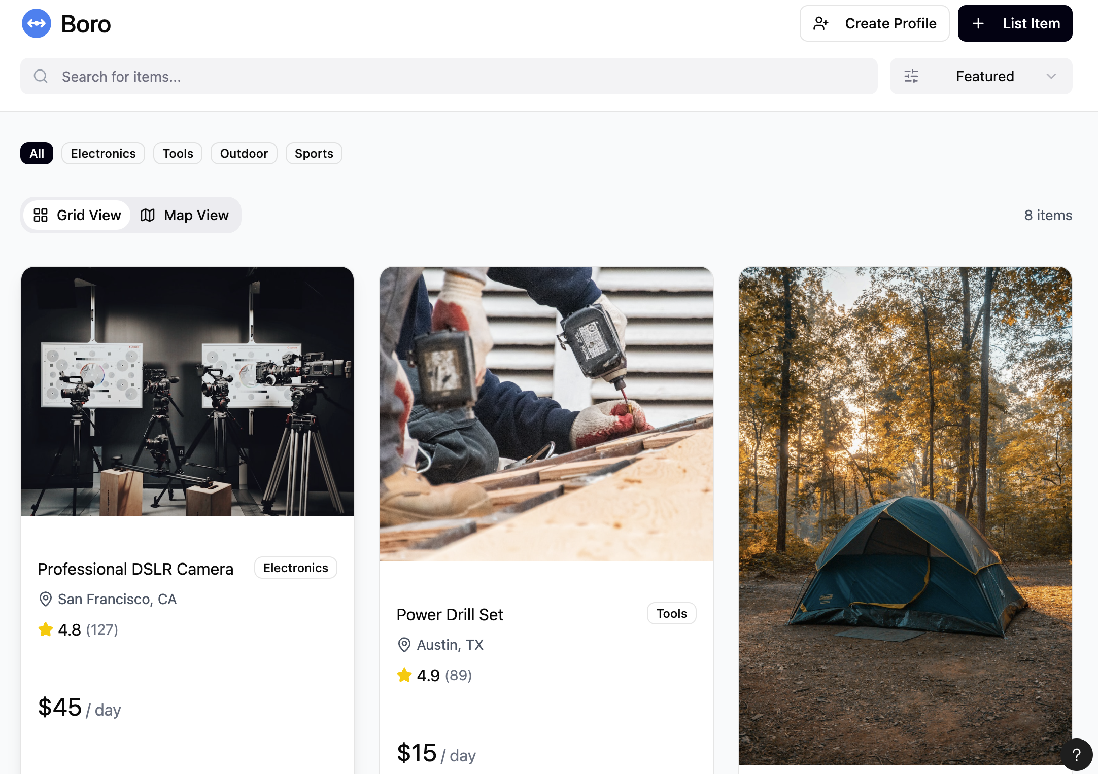Screen dimensions: 1098x774
Task: Click the Austin location pin icon
Action: click(404, 645)
